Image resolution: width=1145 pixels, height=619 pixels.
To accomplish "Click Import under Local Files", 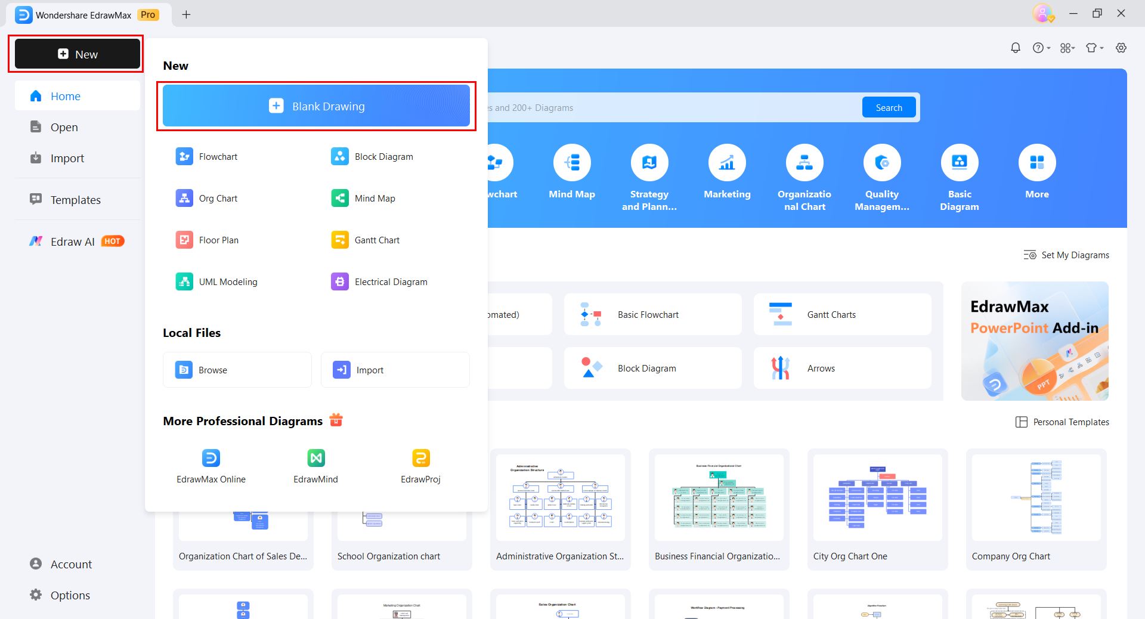I will point(395,370).
